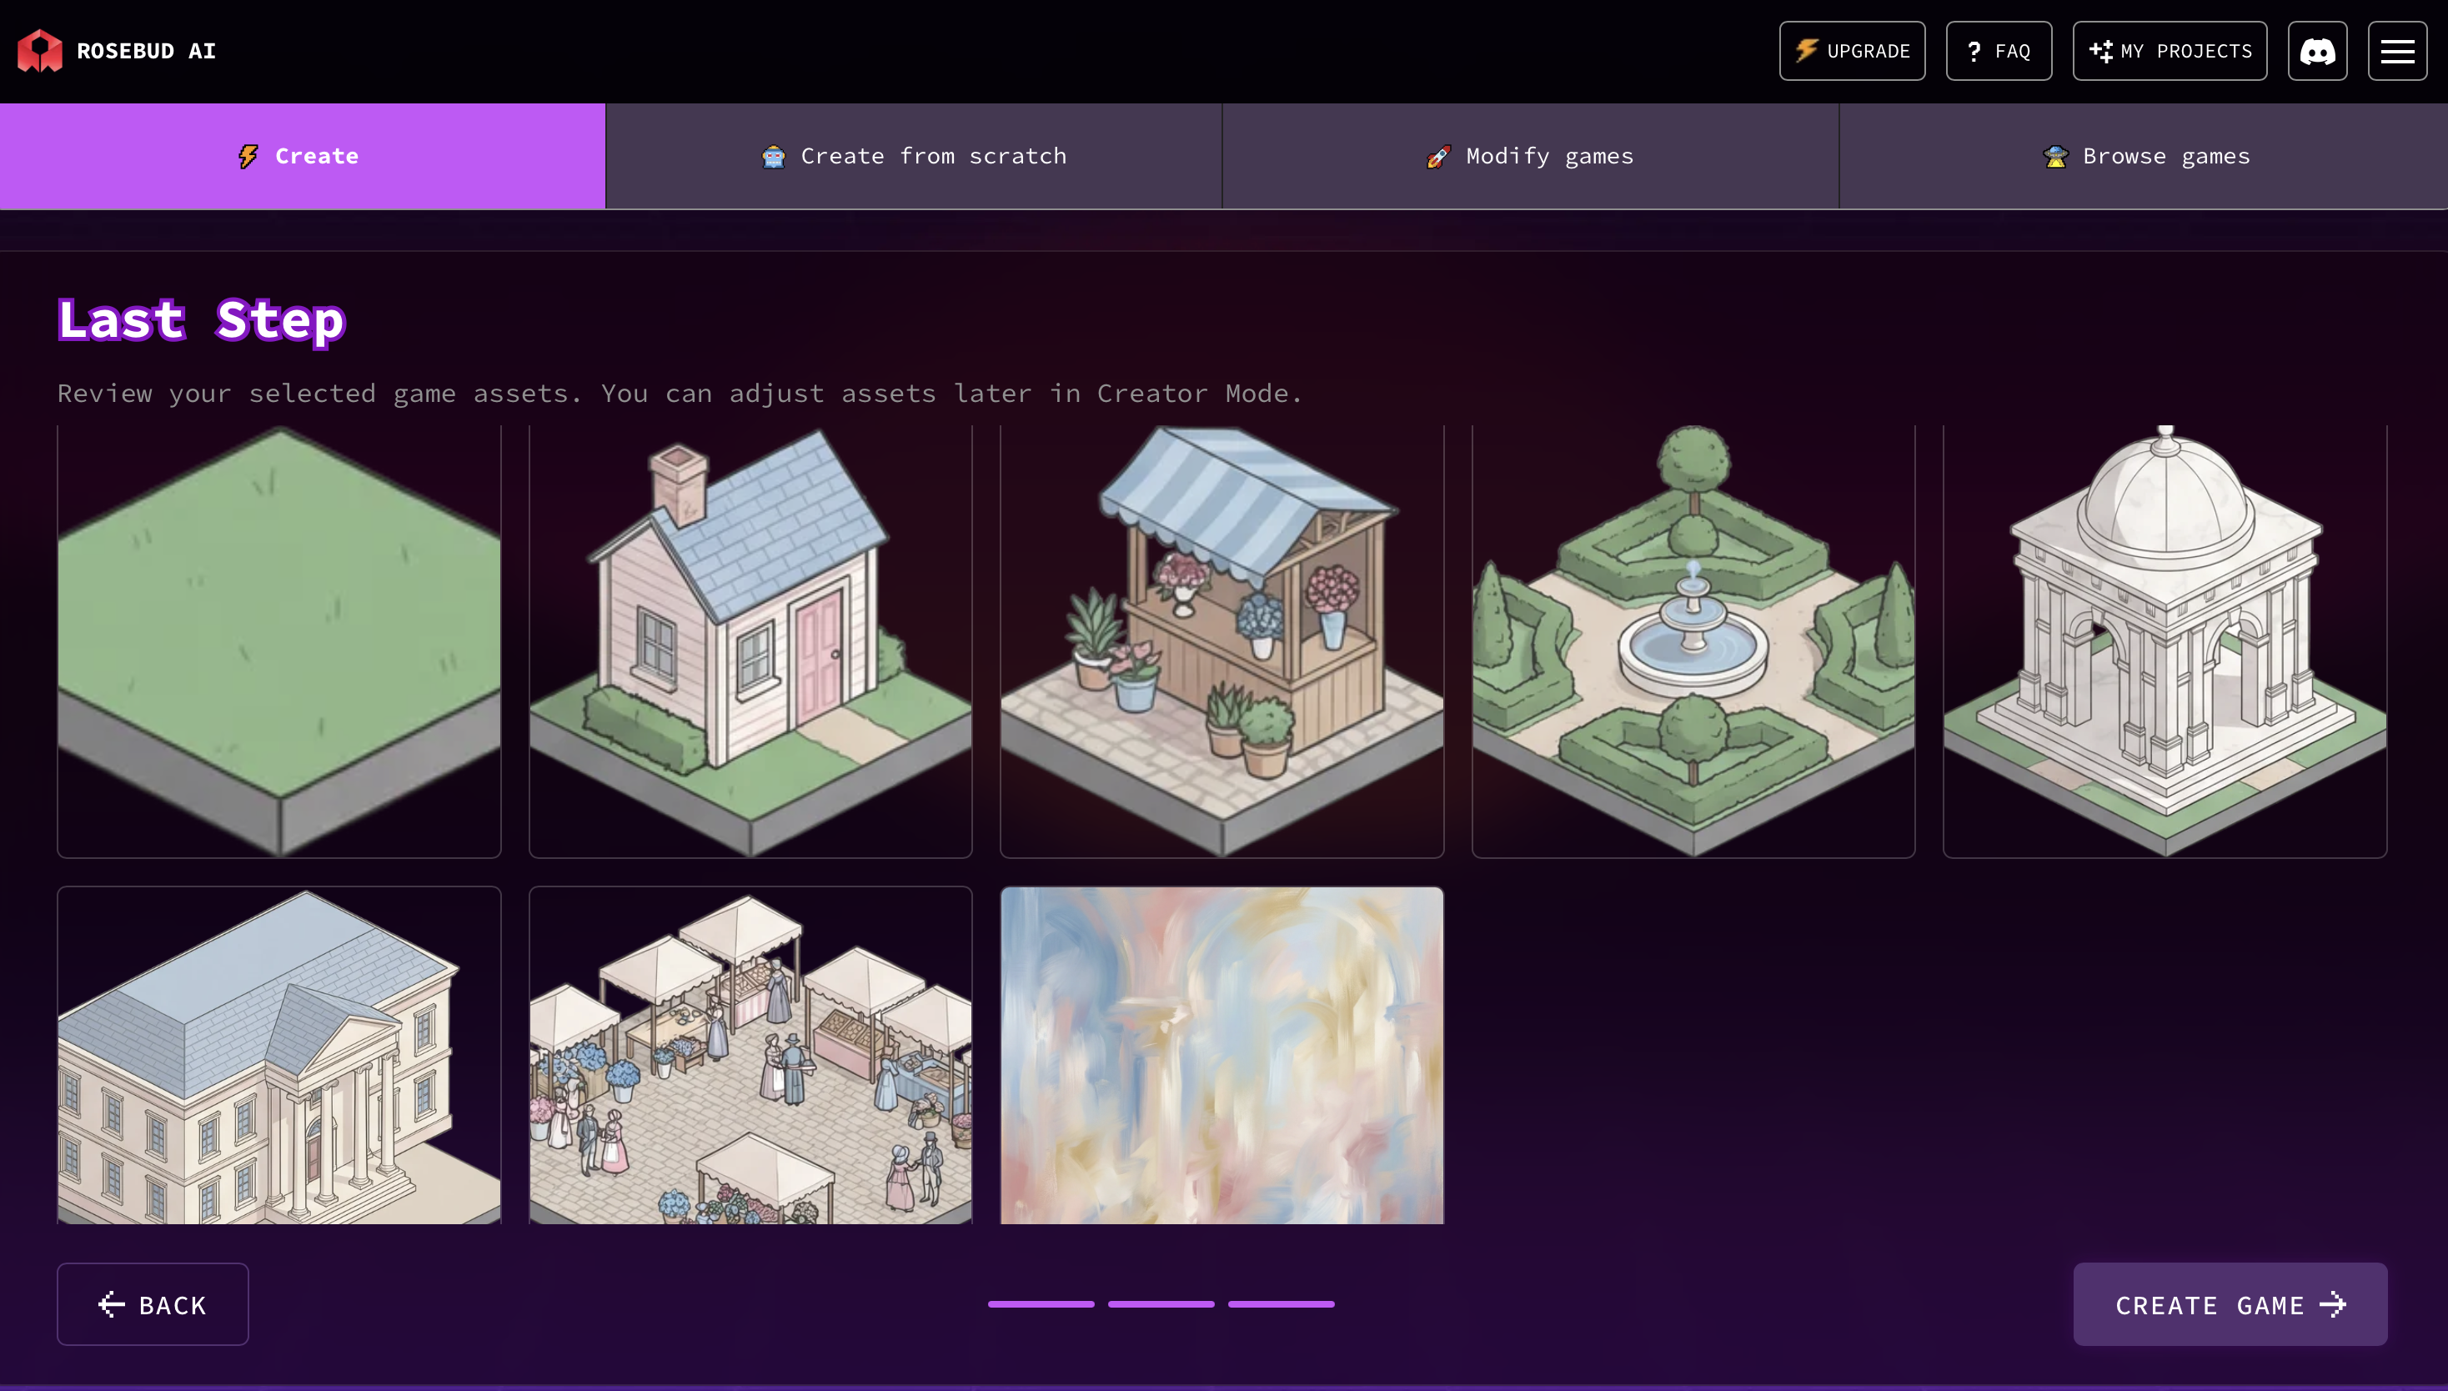Open the Discord community icon
The image size is (2448, 1391).
(x=2316, y=51)
